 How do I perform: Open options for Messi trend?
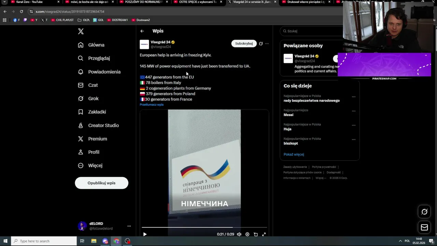point(354,111)
